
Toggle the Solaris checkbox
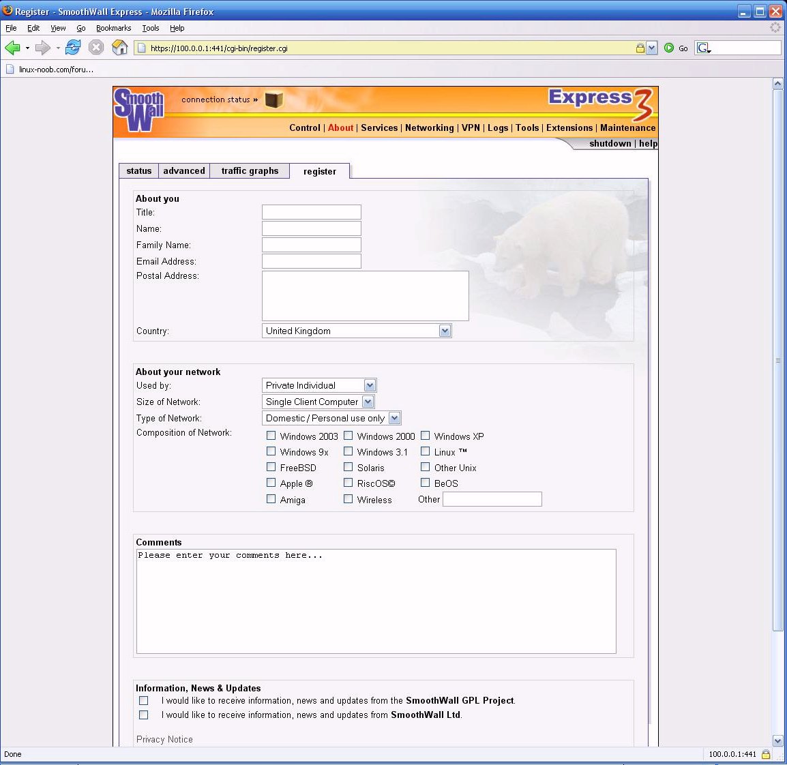[348, 467]
